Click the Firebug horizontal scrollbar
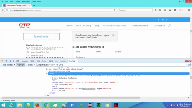Viewport: 192px width, 108px height. [71, 97]
